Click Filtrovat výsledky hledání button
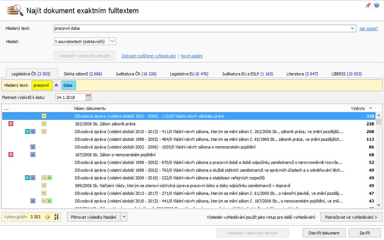Screen dimensions: 384x240 [94, 217]
